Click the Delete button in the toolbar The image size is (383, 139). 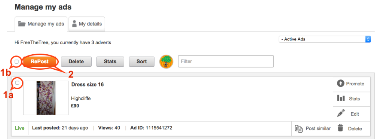(x=76, y=62)
